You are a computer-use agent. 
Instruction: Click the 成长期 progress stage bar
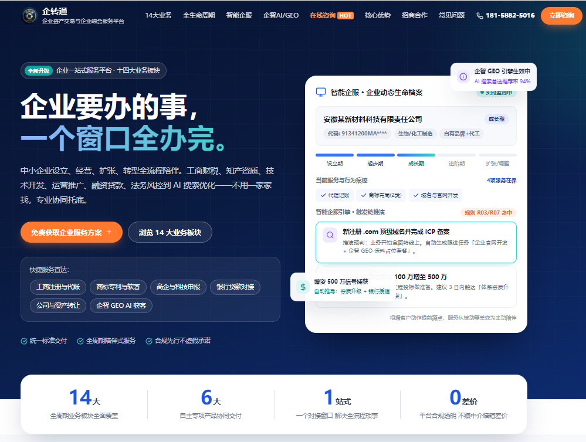pyautogui.click(x=416, y=155)
